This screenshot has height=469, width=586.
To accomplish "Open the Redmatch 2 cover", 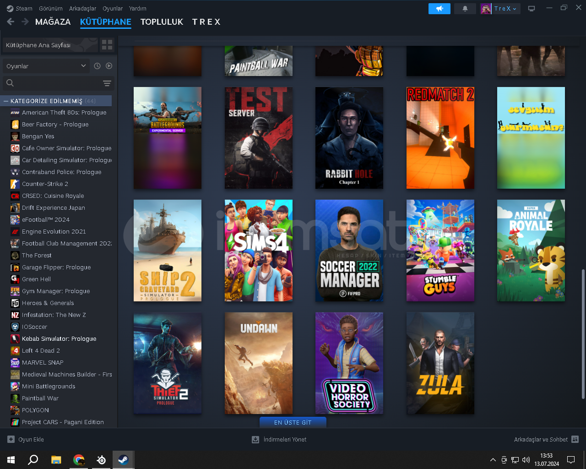I will click(x=440, y=138).
